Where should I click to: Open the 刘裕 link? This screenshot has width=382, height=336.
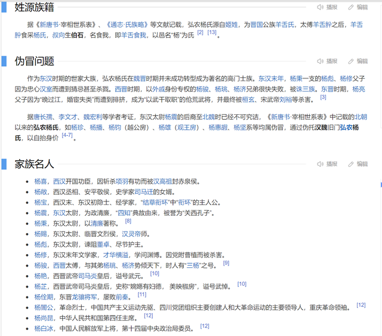click(x=285, y=100)
